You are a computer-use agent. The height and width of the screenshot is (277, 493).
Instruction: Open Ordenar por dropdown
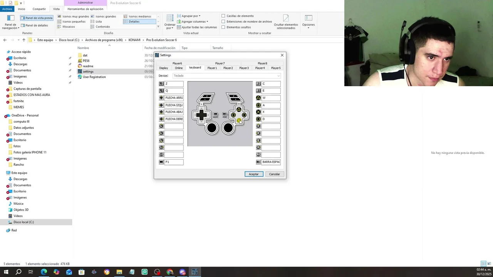[170, 22]
